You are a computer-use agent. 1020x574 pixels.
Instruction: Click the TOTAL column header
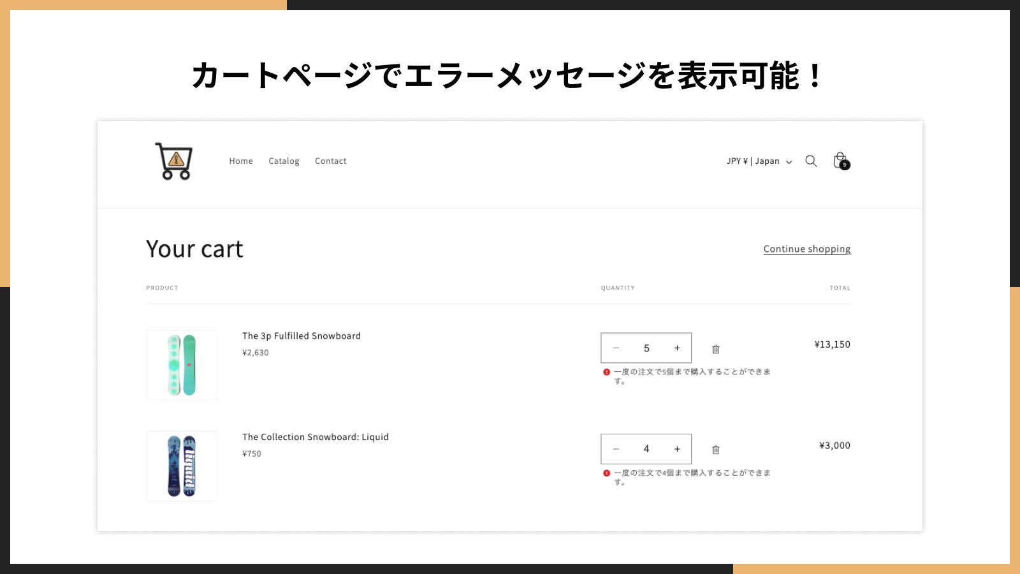(x=840, y=288)
